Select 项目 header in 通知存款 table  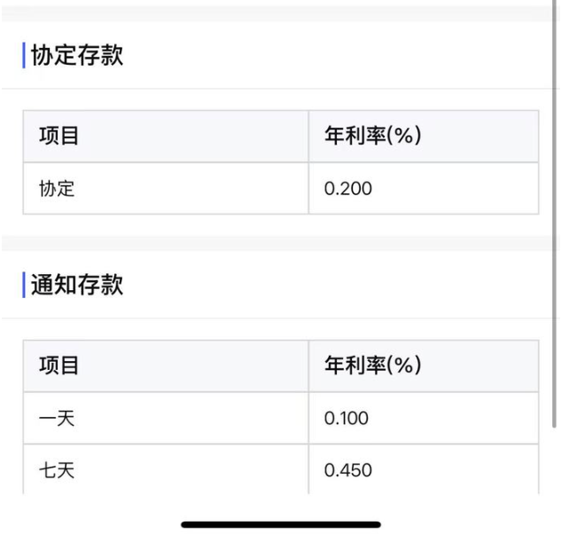59,365
